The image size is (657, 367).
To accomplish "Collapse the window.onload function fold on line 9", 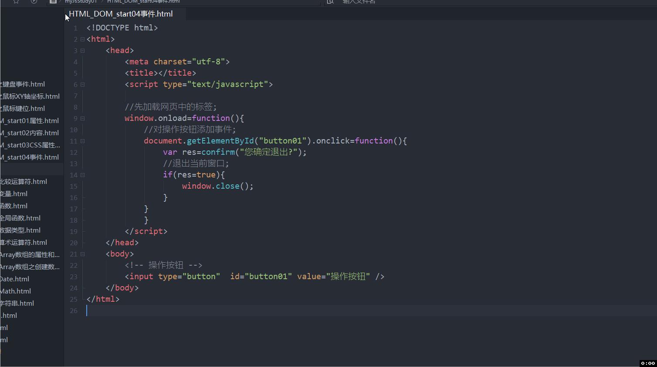I will pos(82,118).
